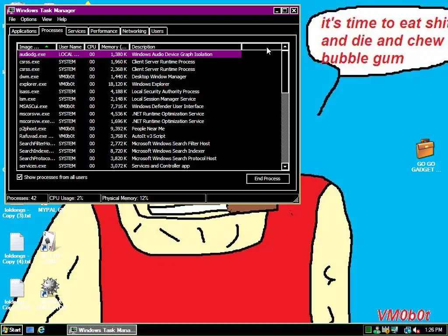
Task: Select the SearchIndexer process row
Action: click(129, 151)
